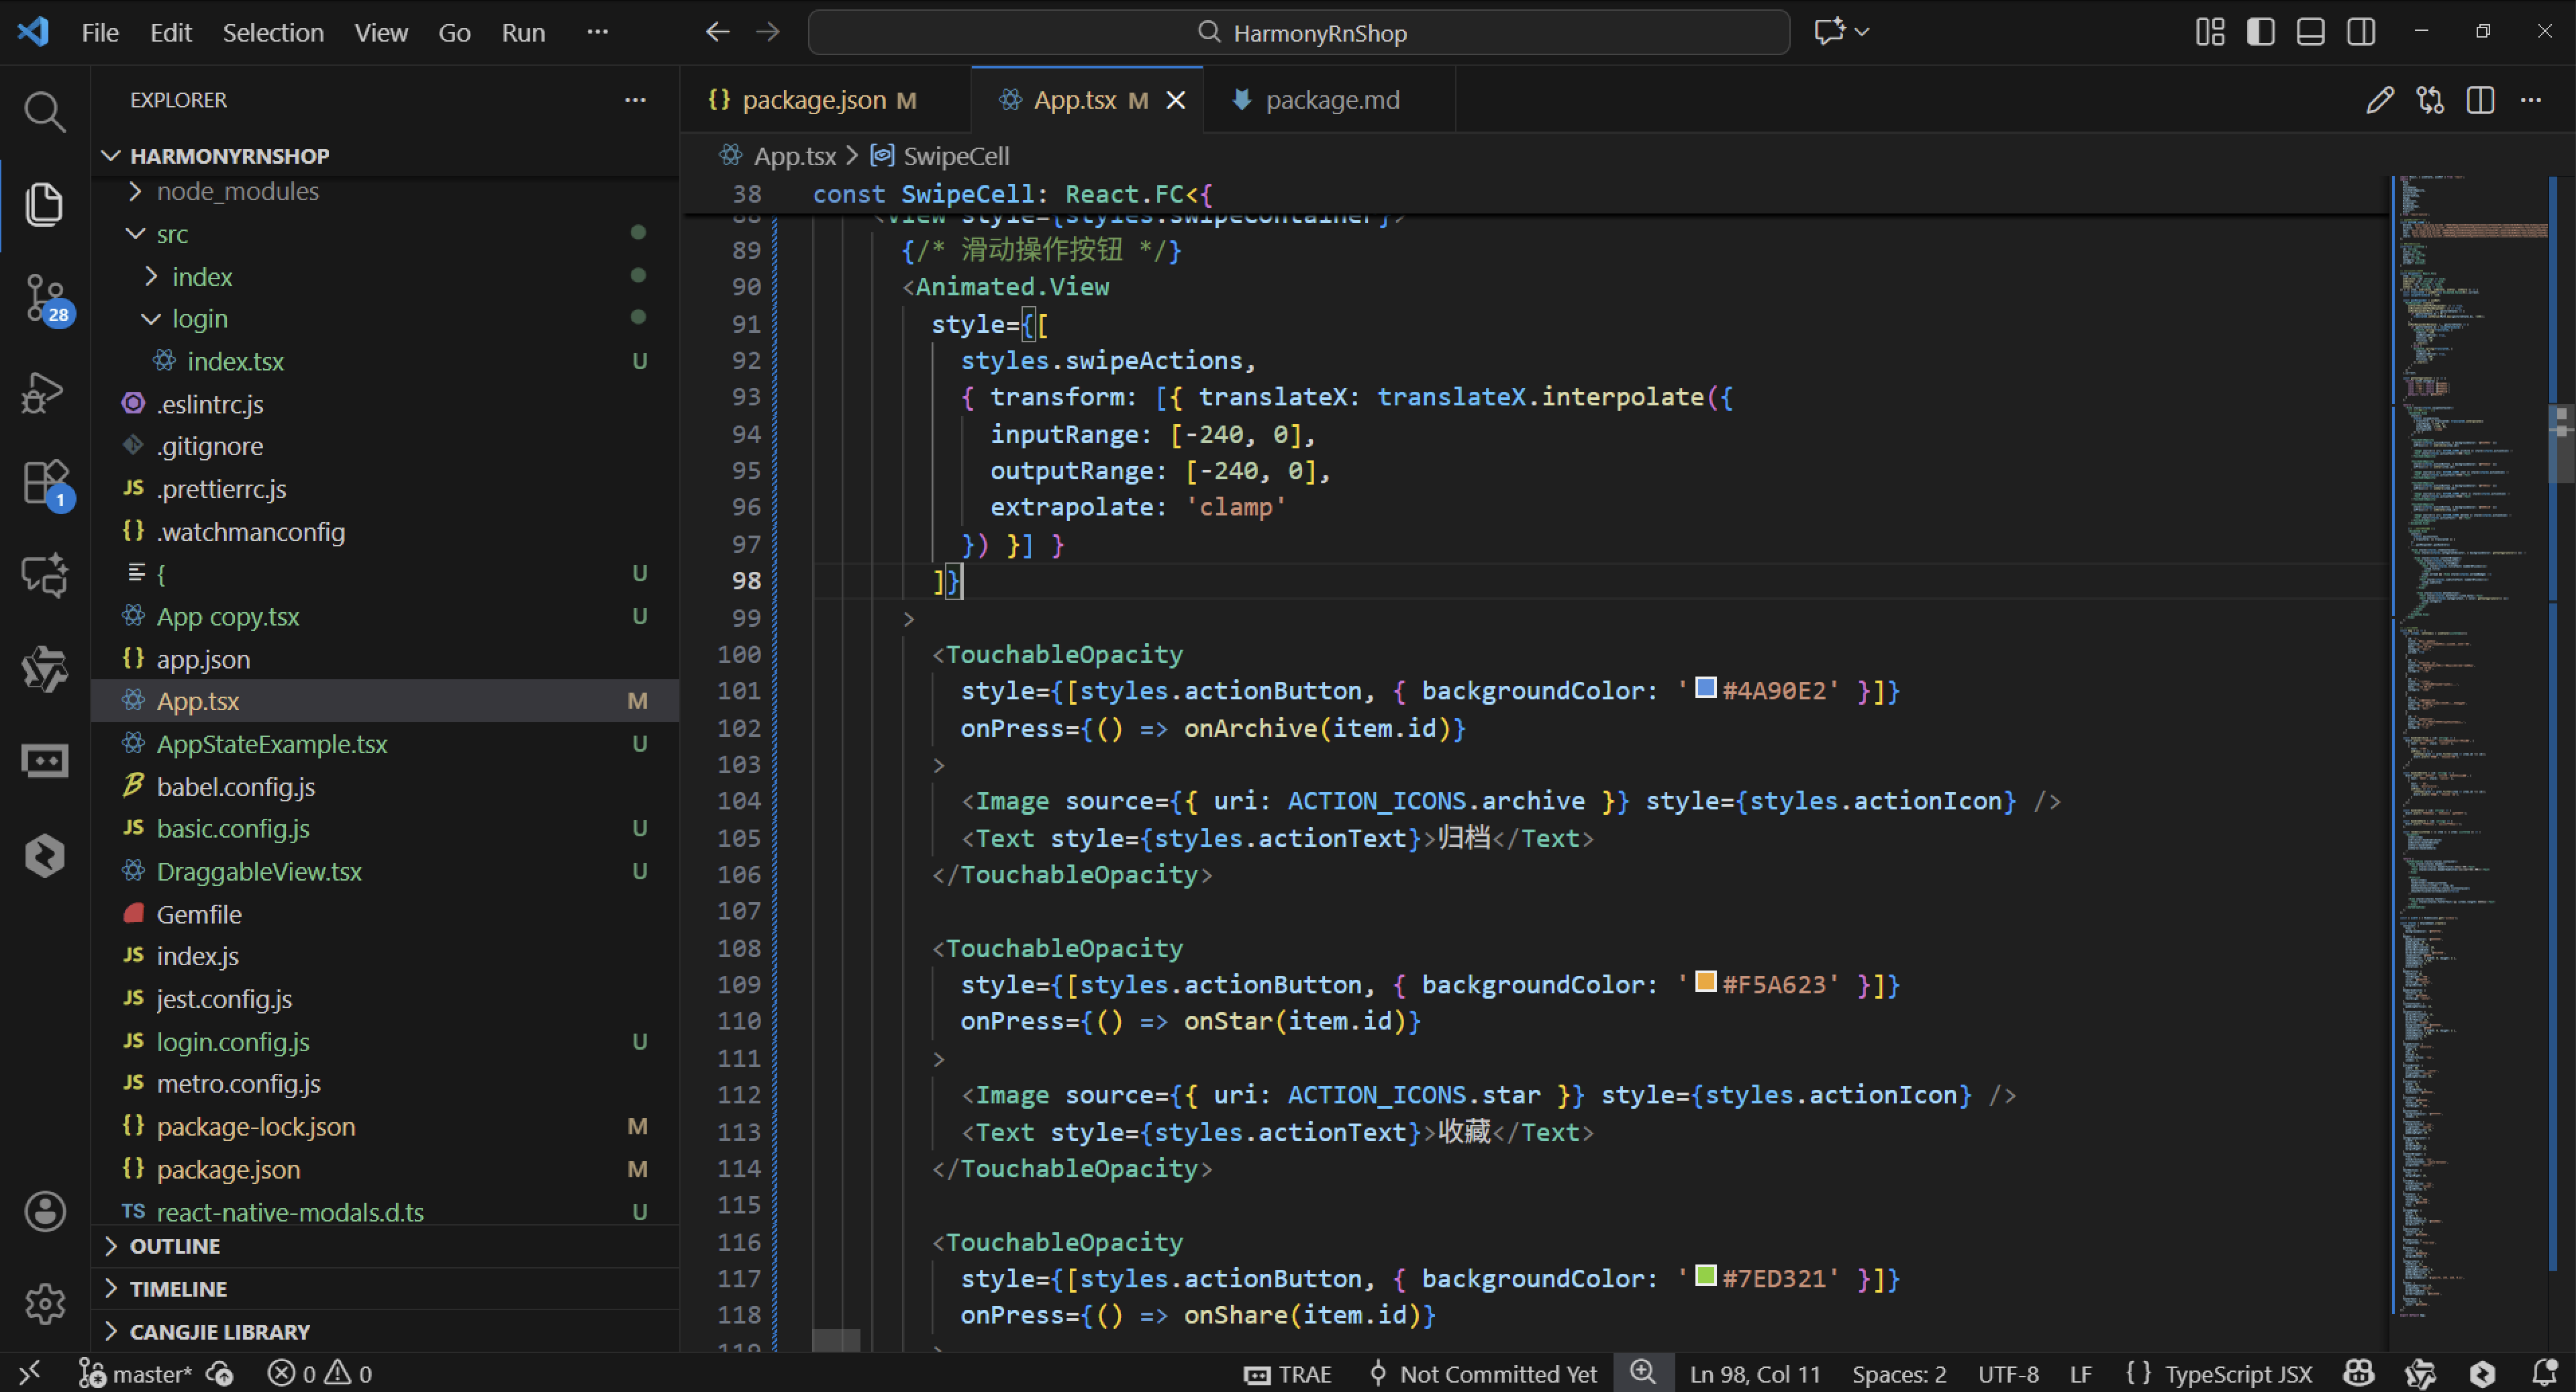Expand the OUTLINE section

[x=175, y=1246]
